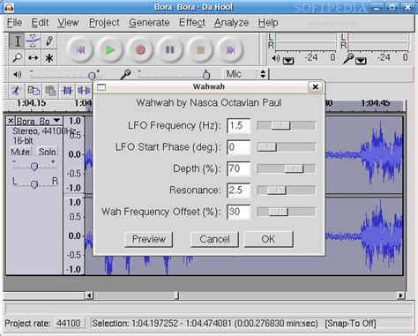Click the Skip to End button
Image resolution: width=418 pixels, height=336 pixels.
tap(230, 50)
